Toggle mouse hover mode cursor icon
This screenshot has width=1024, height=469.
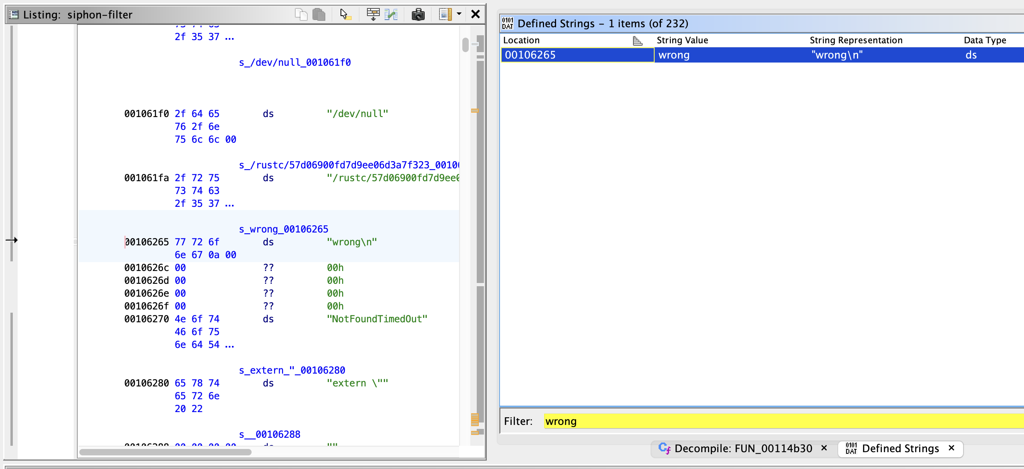pos(345,14)
